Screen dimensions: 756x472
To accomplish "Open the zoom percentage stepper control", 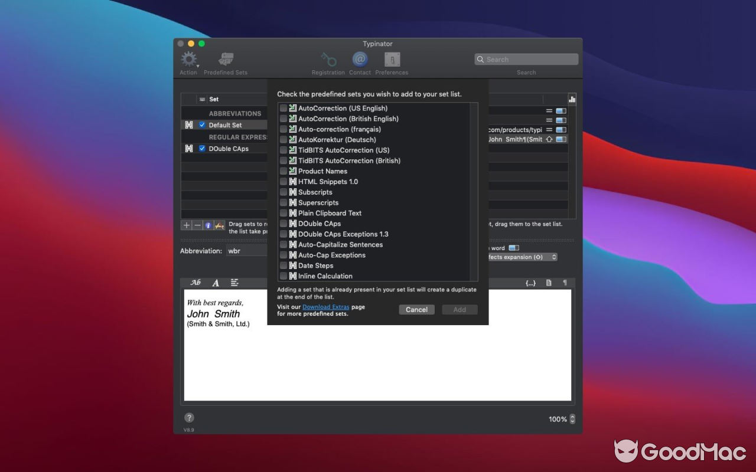I will coord(571,419).
